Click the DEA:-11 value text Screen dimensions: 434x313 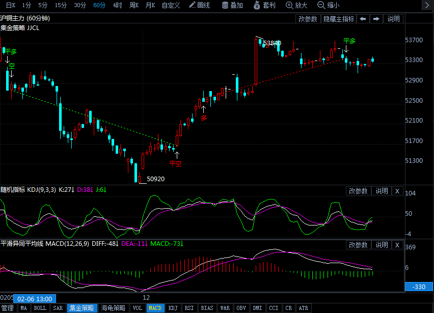134,244
